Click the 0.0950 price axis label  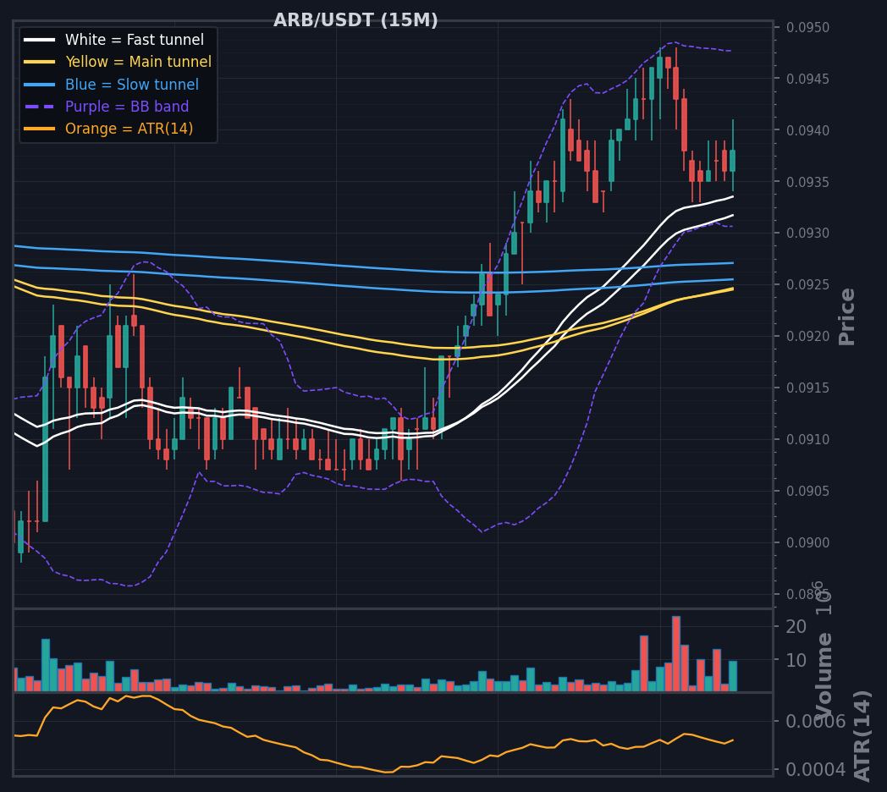(x=807, y=27)
